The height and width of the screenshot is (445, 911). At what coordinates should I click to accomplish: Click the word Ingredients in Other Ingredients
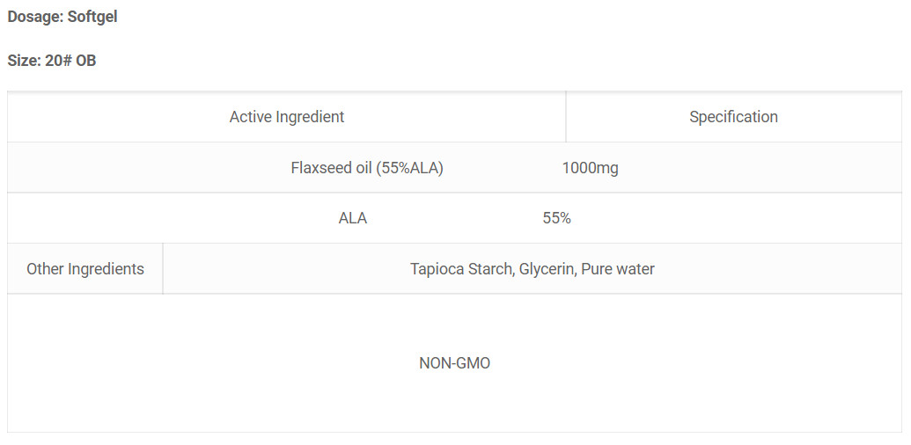(x=106, y=269)
